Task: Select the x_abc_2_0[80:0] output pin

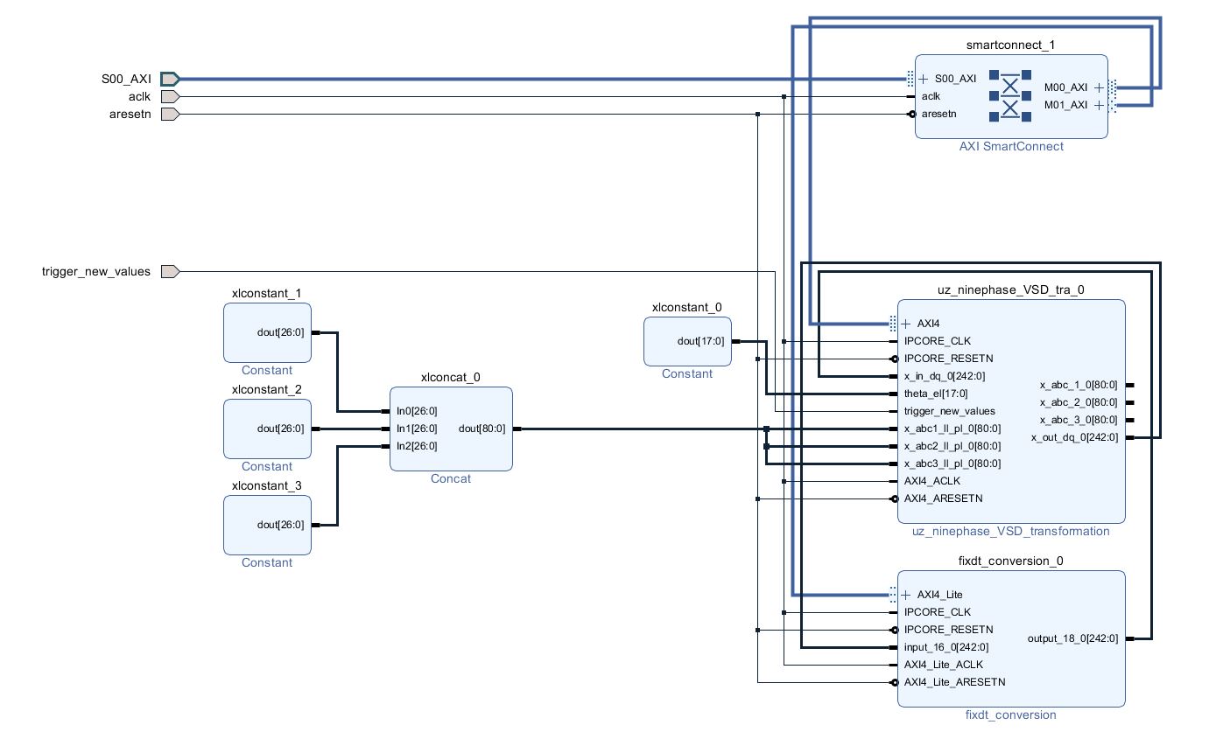Action: tap(1079, 402)
